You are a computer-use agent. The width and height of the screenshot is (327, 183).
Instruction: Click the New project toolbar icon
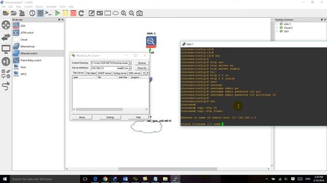tap(6, 13)
